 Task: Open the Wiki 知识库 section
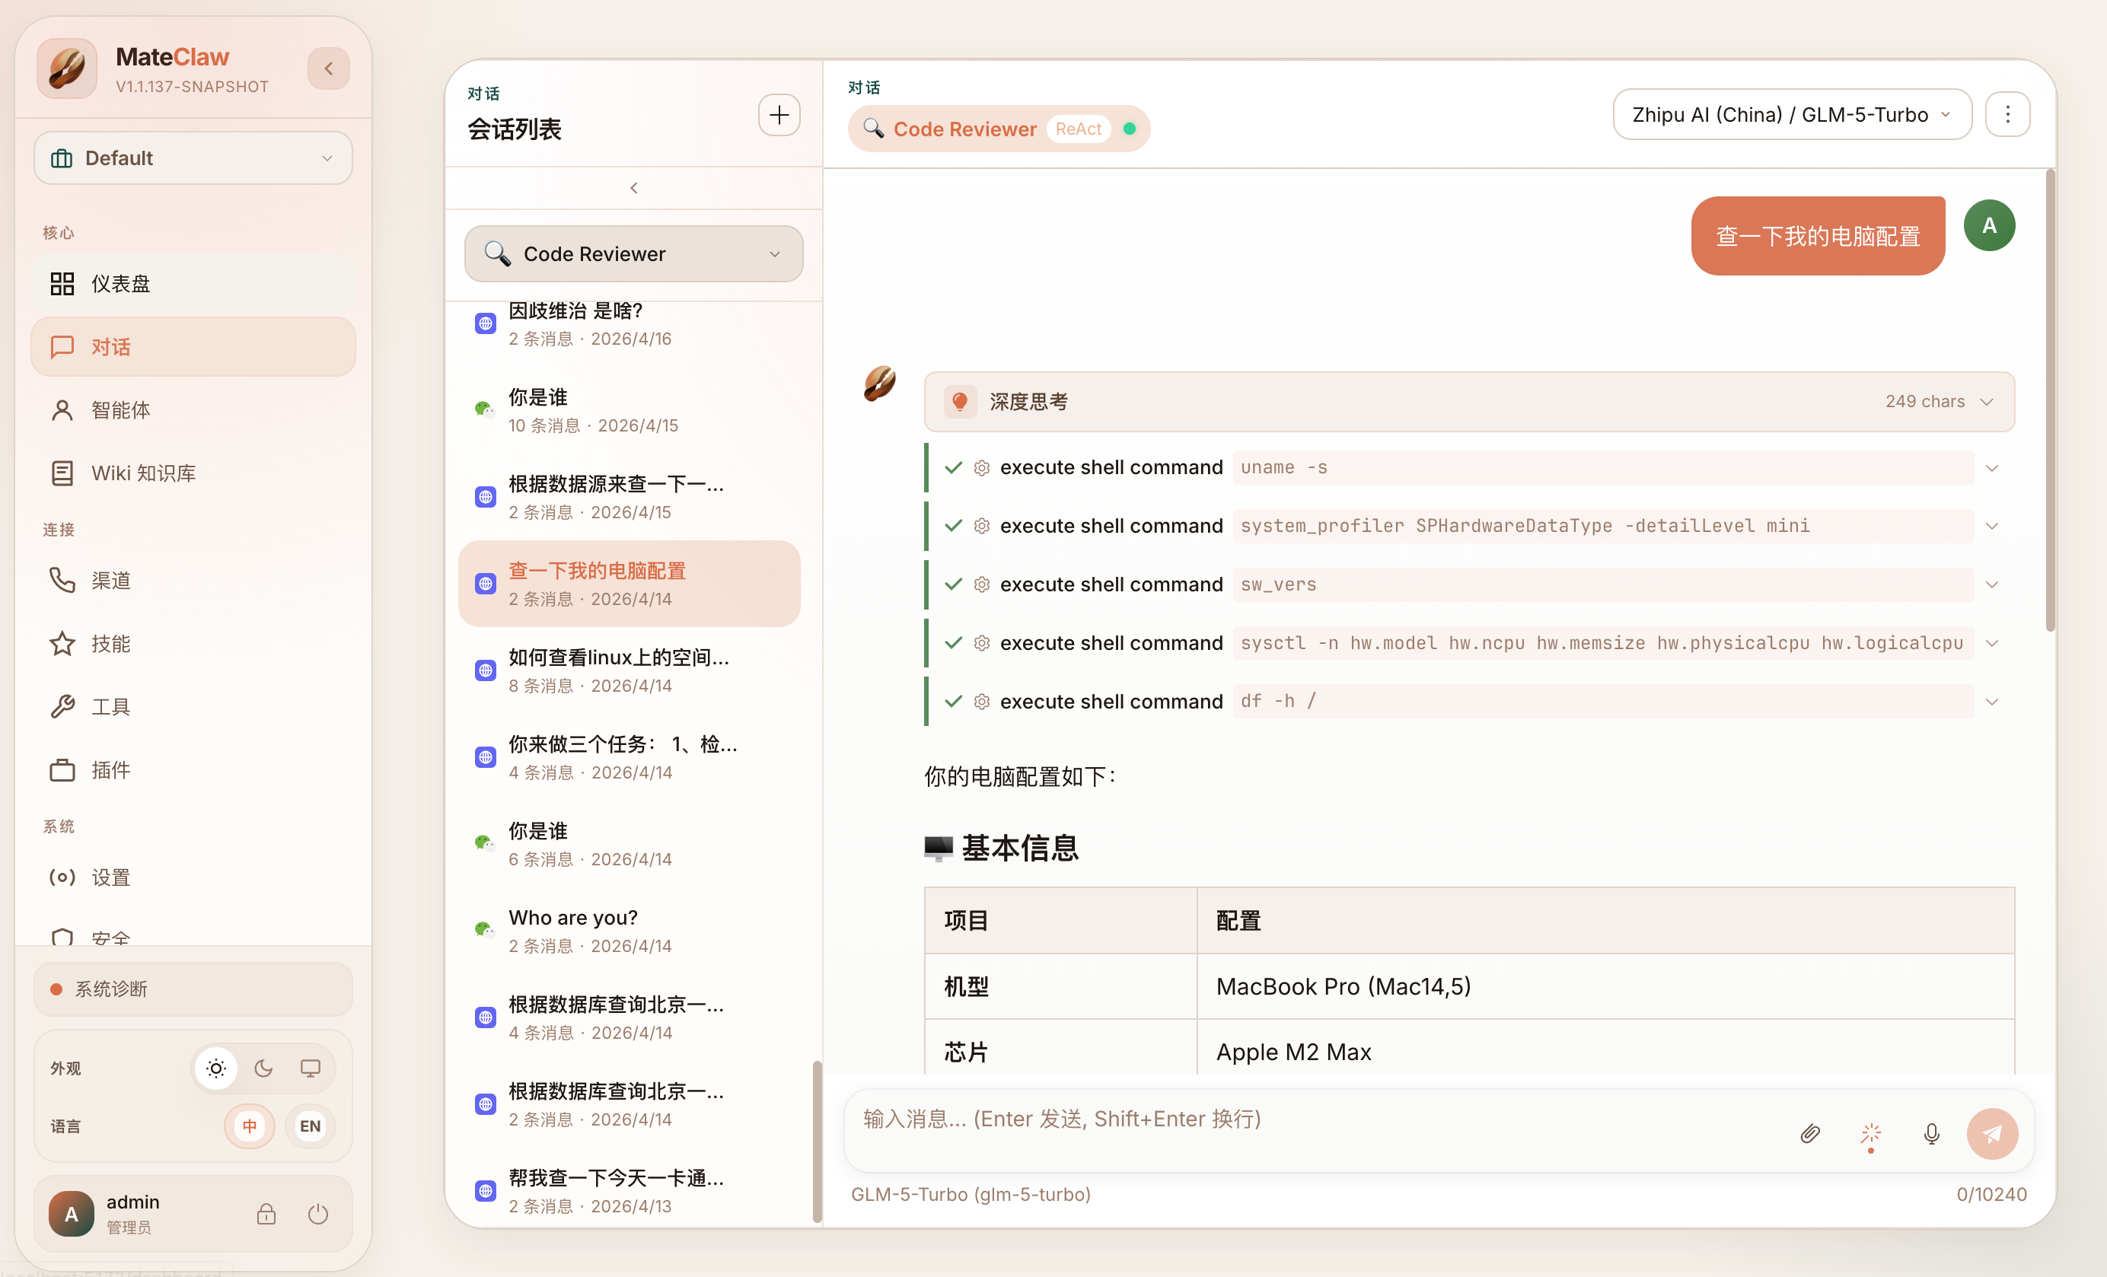coord(143,472)
